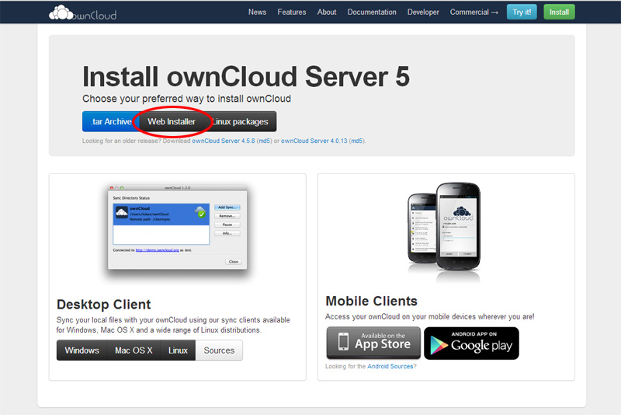Open the Developer section
621x415 pixels.
point(423,12)
